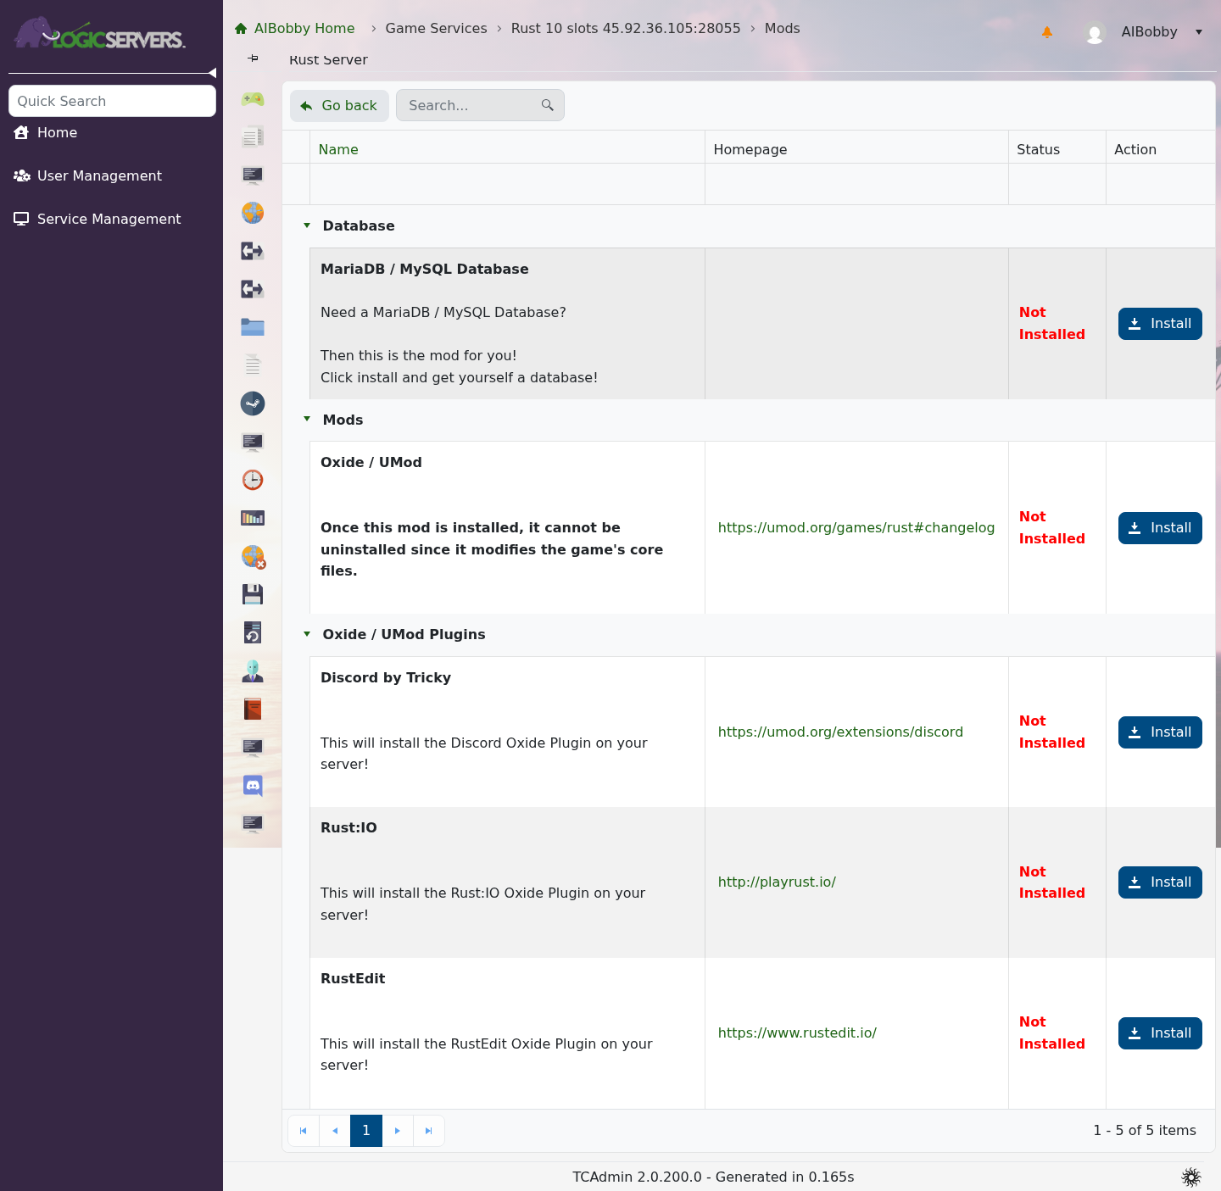This screenshot has height=1191, width=1221.
Task: Go to previous page in pager
Action: (x=335, y=1131)
